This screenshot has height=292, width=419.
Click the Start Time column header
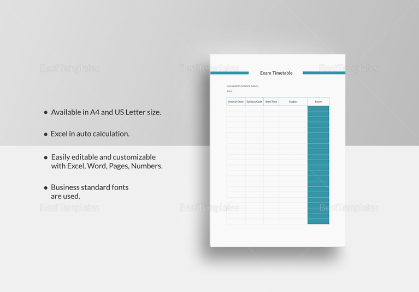[271, 101]
